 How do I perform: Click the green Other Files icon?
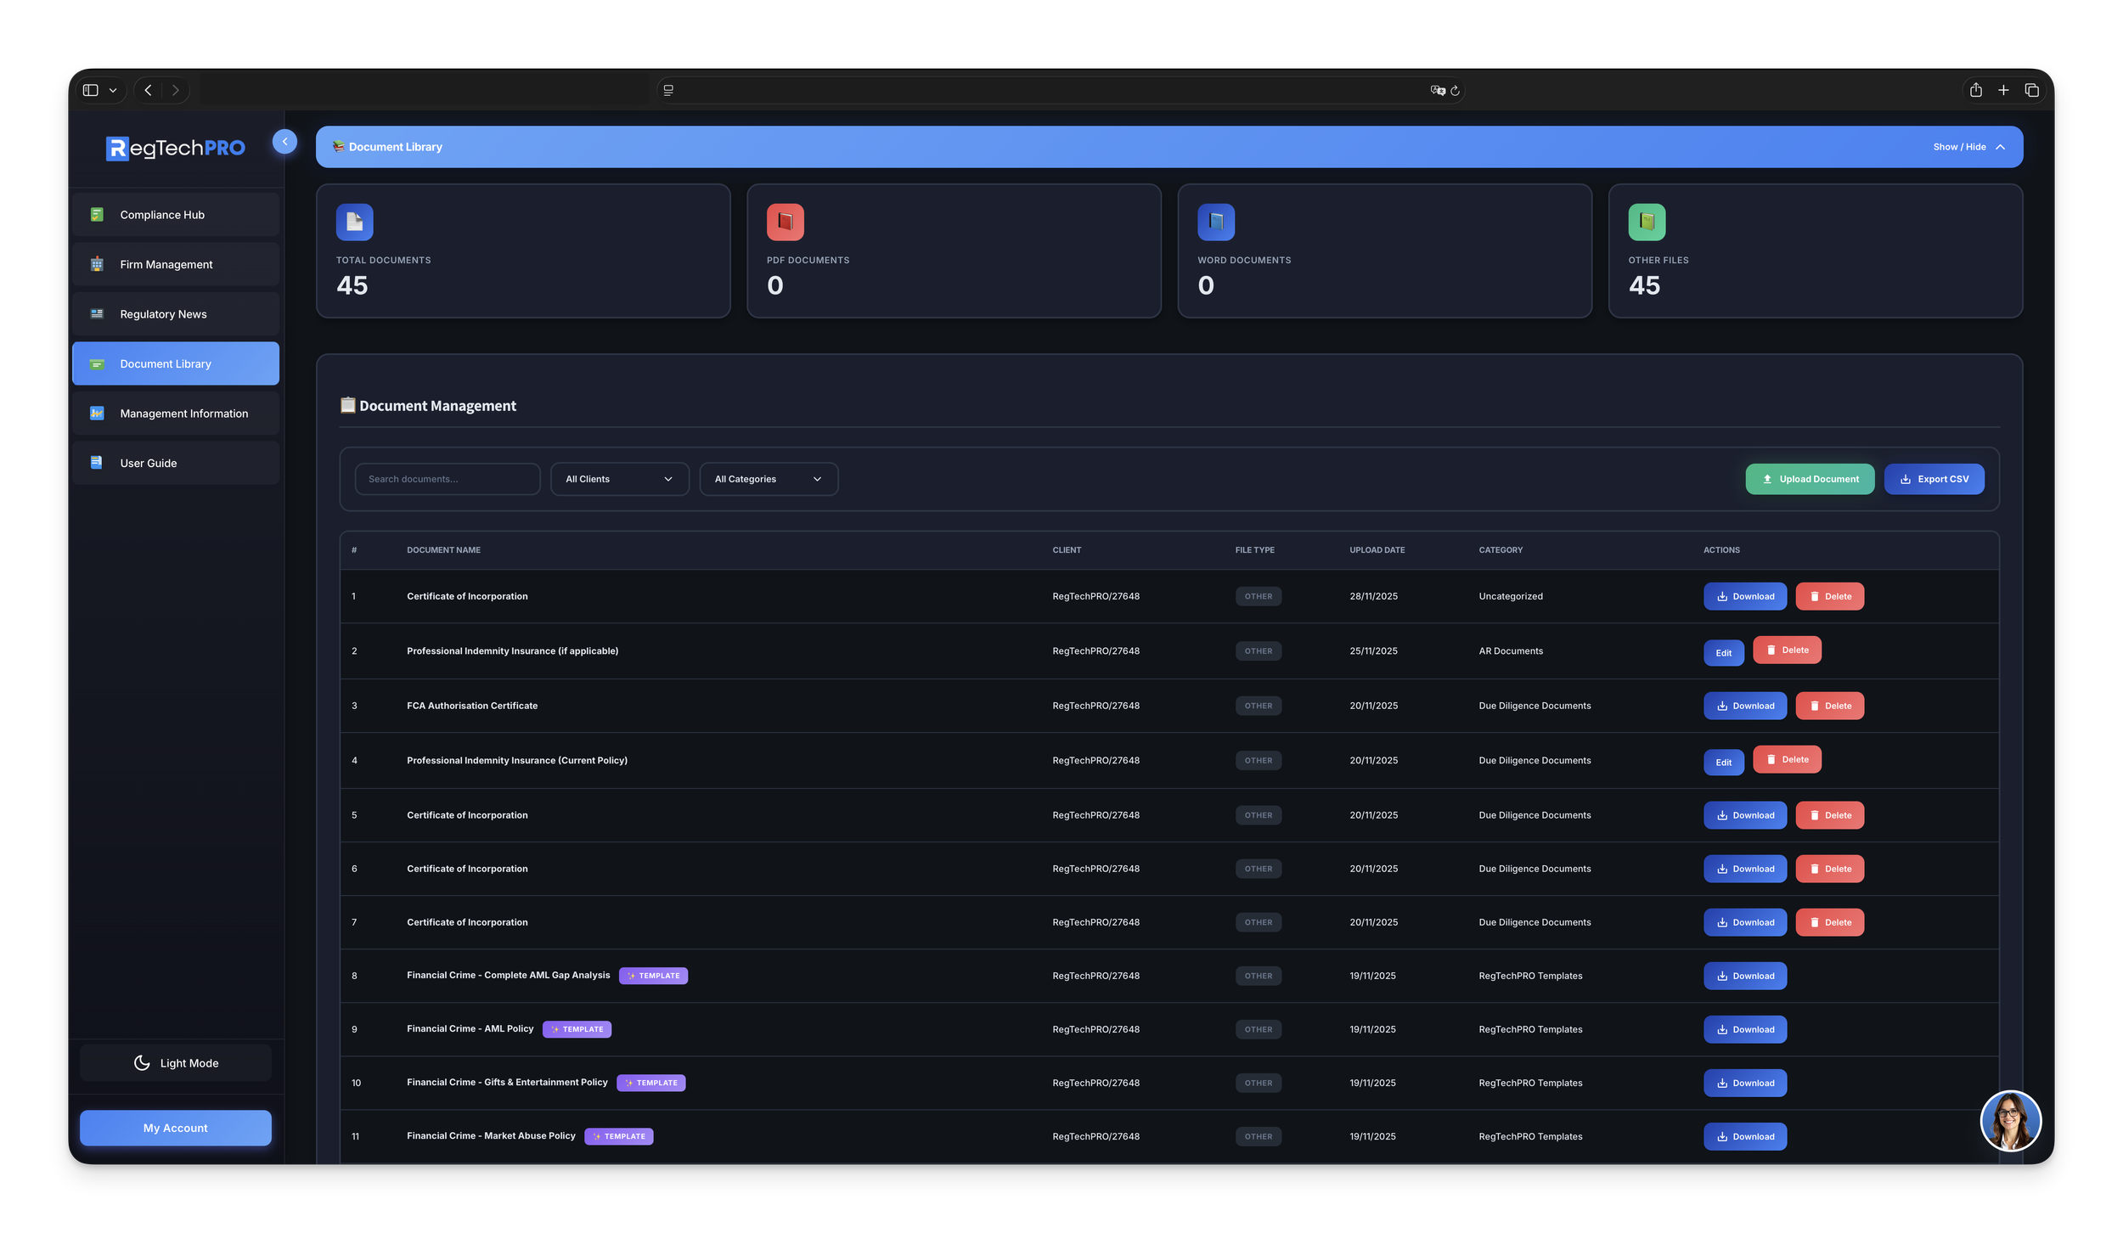coord(1646,222)
